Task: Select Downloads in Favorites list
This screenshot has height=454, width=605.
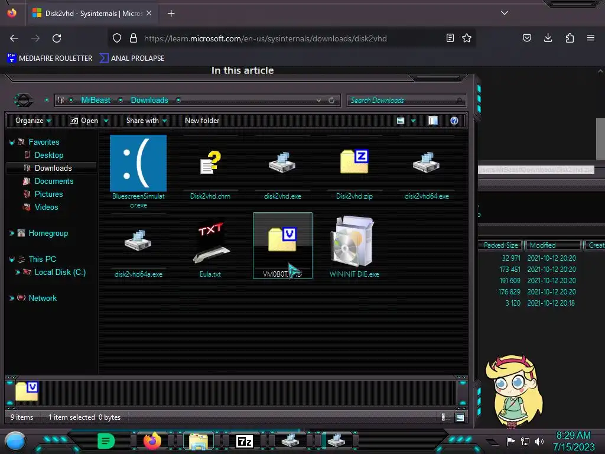Action: pos(51,168)
